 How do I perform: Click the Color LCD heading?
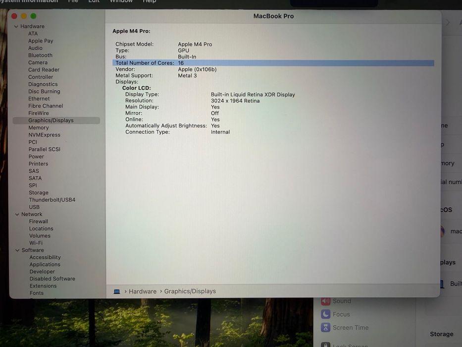136,88
